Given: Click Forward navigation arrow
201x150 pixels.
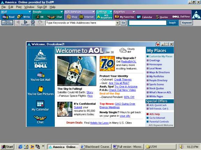Looking at the screenshot, I should [x=25, y=23].
